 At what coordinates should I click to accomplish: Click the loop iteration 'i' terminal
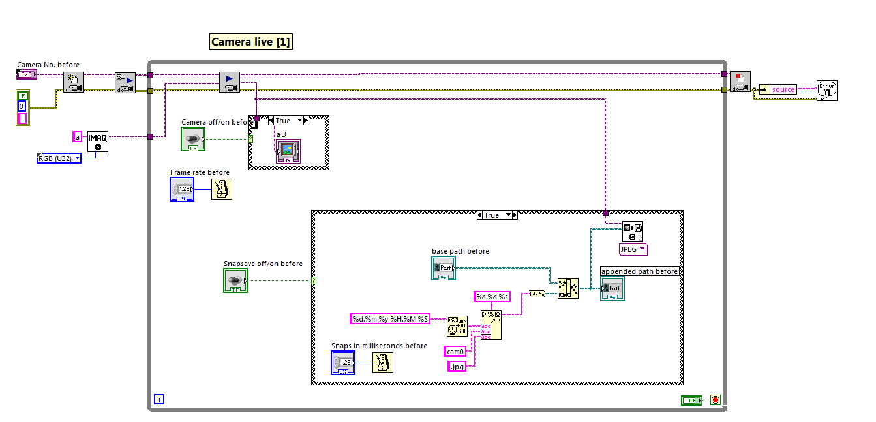pyautogui.click(x=159, y=399)
